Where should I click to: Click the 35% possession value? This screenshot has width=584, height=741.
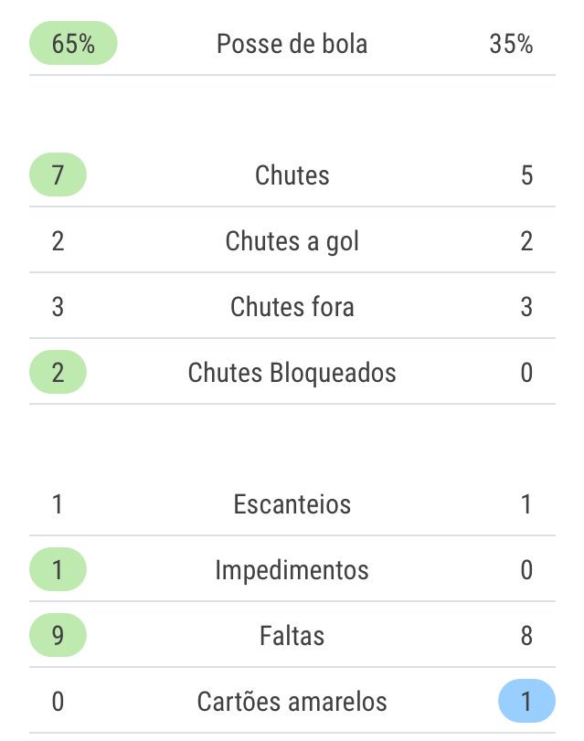pos(511,44)
